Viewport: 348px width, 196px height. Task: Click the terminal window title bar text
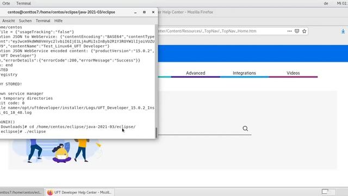61,12
